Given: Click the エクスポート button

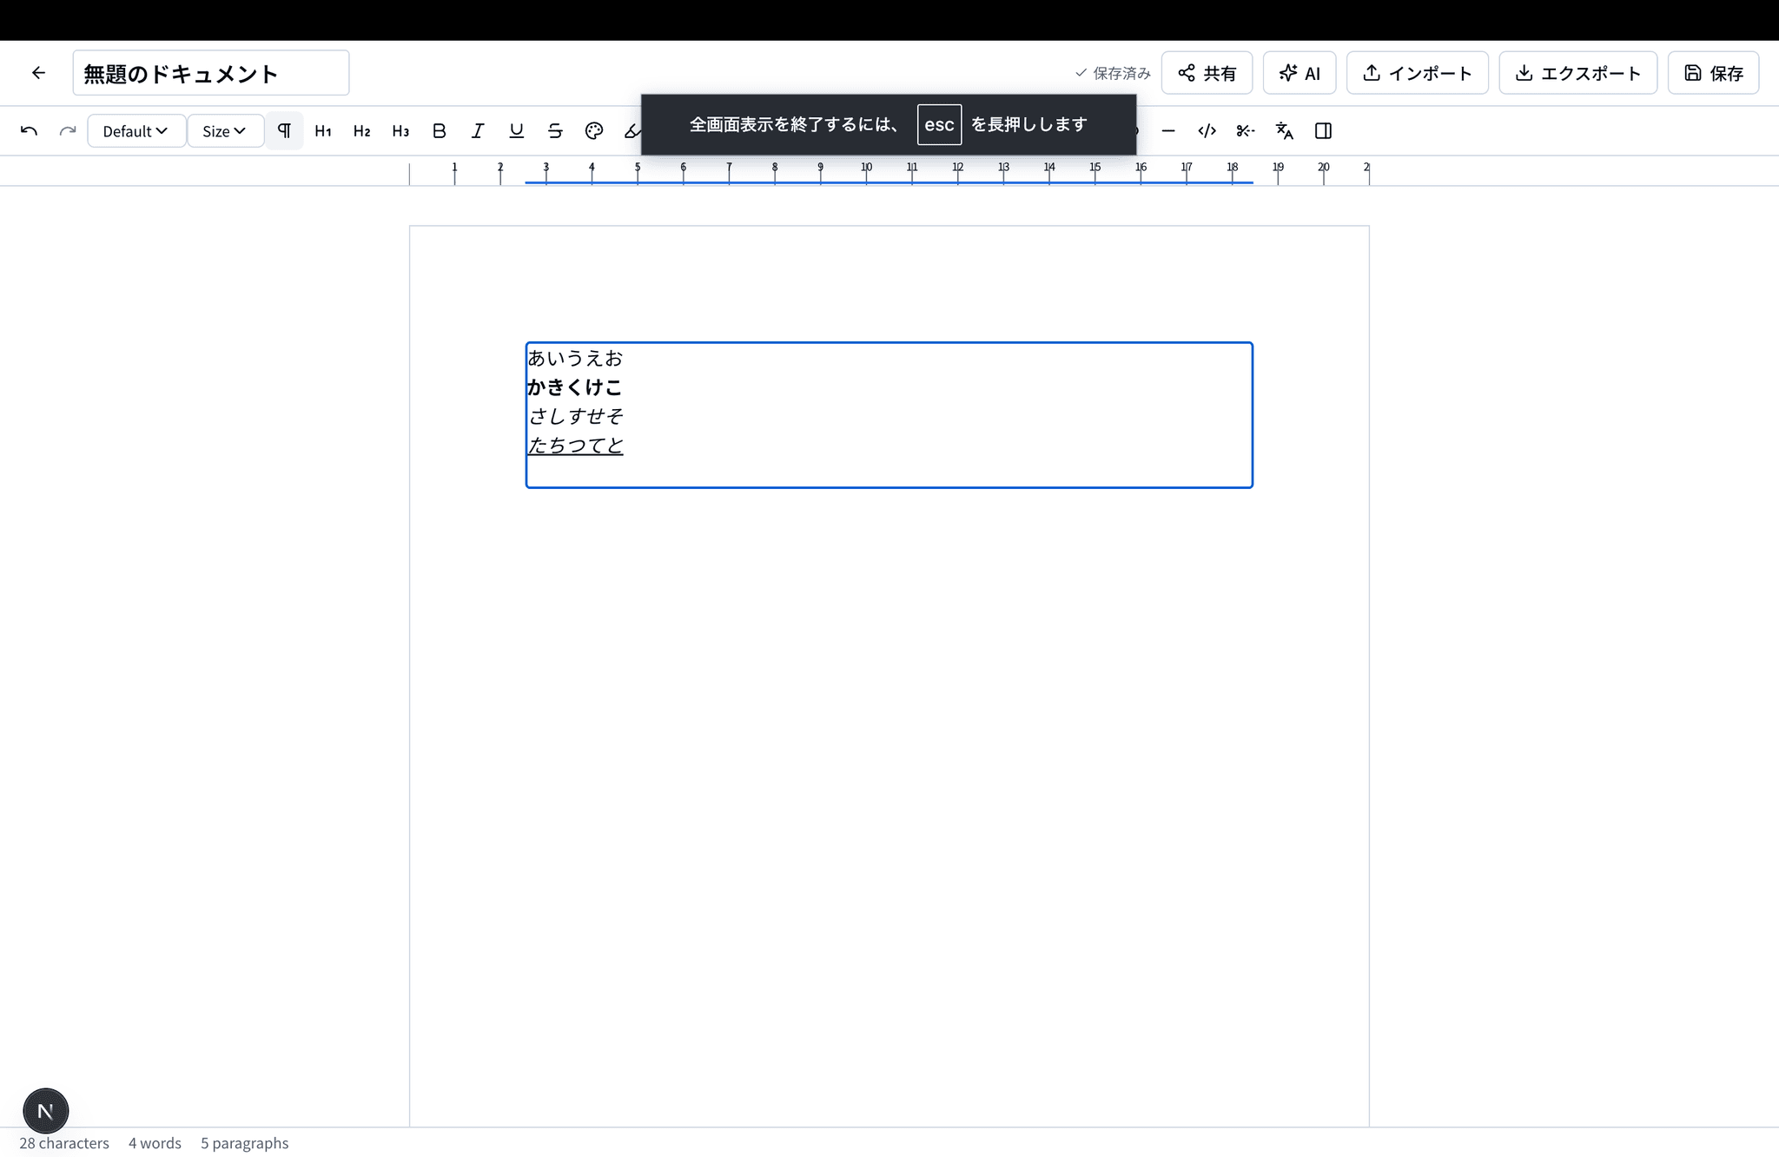Looking at the screenshot, I should tap(1577, 73).
